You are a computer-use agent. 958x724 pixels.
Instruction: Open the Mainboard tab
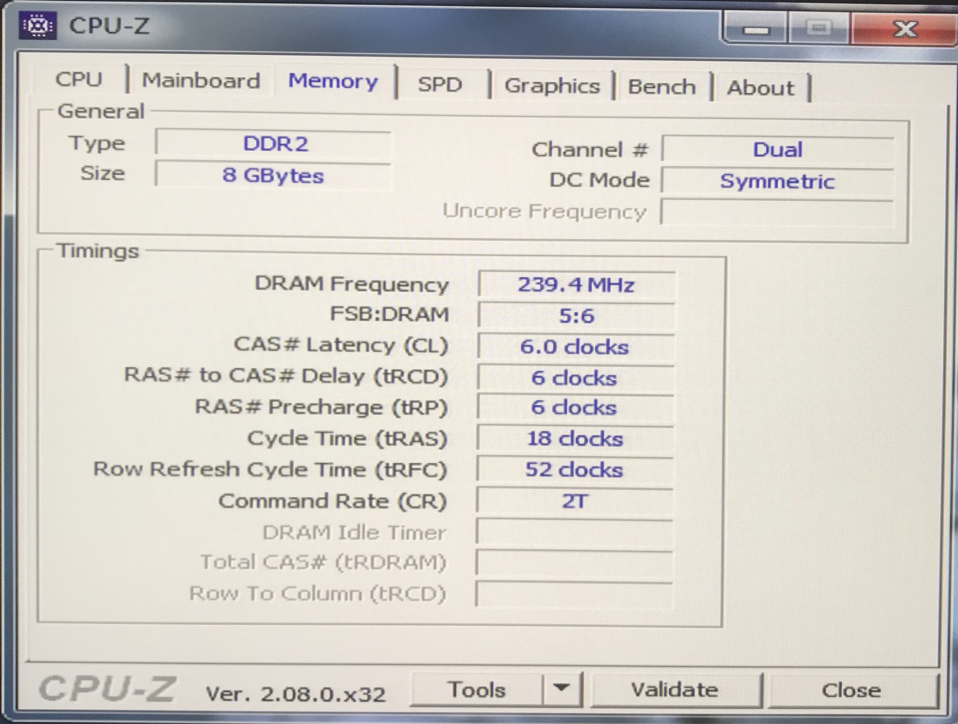[x=201, y=81]
